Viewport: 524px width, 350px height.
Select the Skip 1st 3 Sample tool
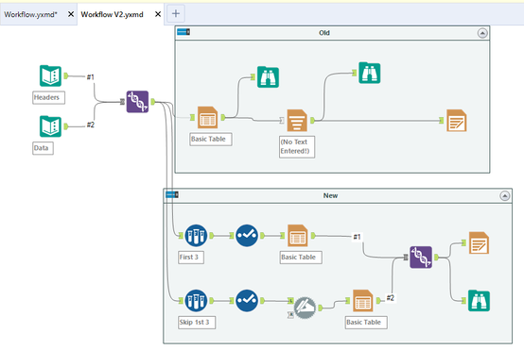click(x=196, y=300)
